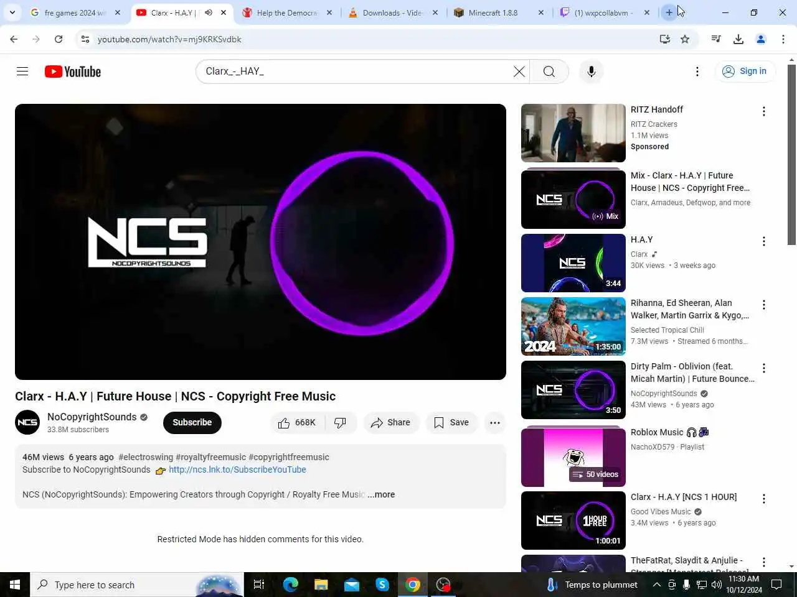Viewport: 797px width, 597px height.
Task: Clear the search box with the X
Action: click(x=519, y=72)
